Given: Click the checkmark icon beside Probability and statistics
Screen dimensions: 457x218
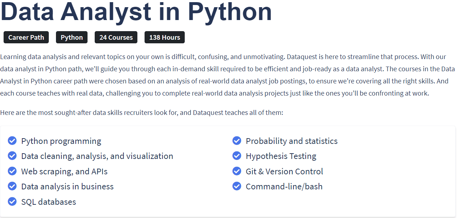Looking at the screenshot, I should coord(237,141).
